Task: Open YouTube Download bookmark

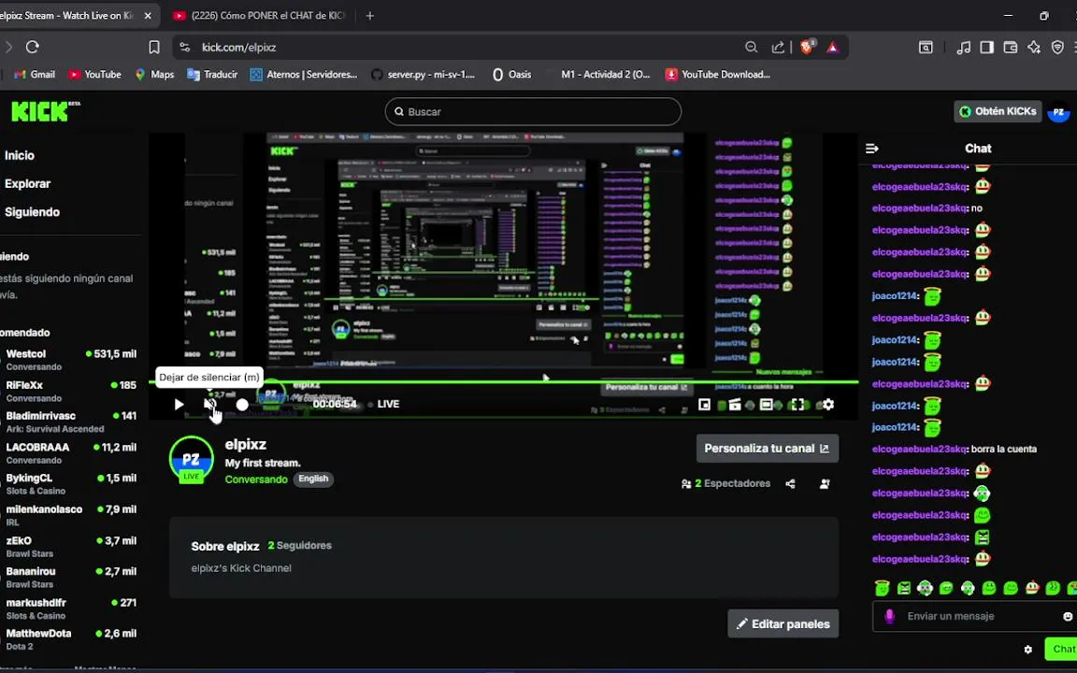Action: [718, 74]
